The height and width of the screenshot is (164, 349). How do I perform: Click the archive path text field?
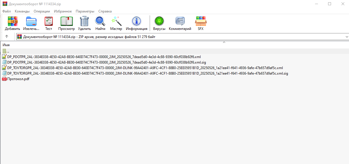[182, 37]
